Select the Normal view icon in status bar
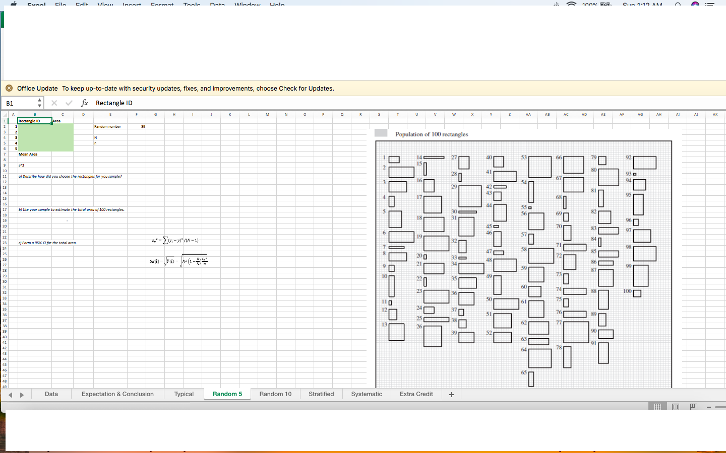 pos(657,407)
